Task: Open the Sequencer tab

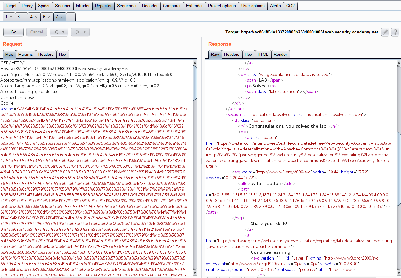Action: 127,6
